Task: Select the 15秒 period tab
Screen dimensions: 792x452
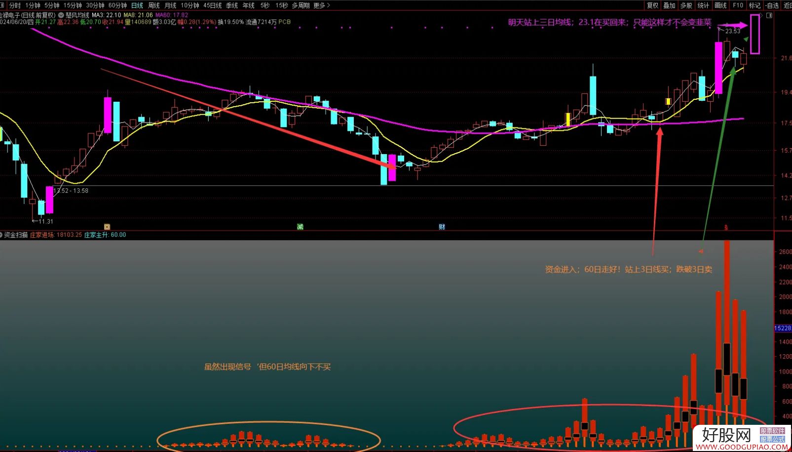Action: (x=282, y=5)
